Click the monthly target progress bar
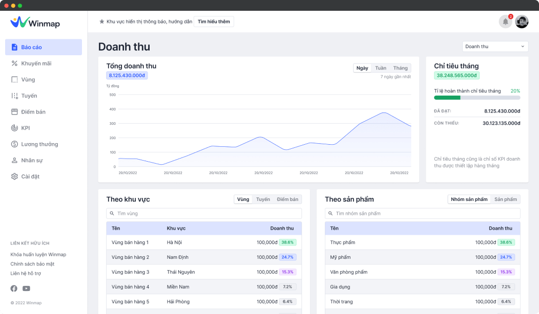 click(476, 97)
